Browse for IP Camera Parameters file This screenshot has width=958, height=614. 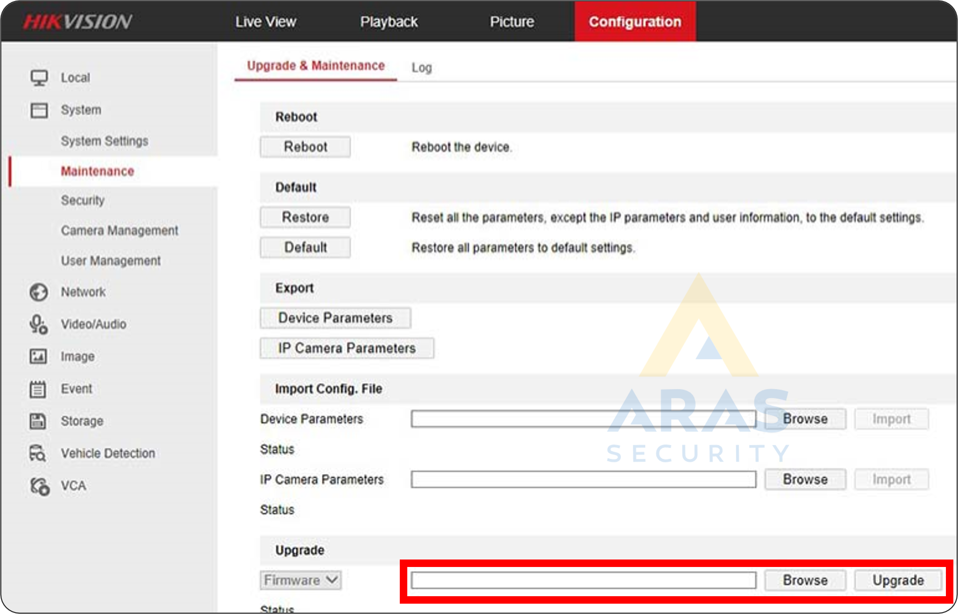tap(805, 480)
